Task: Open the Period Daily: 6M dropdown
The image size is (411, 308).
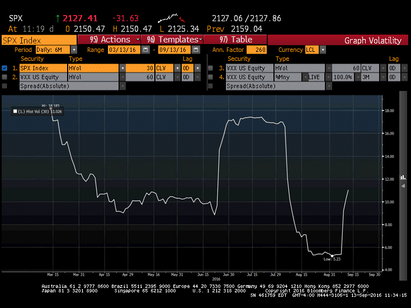Action: click(x=74, y=50)
